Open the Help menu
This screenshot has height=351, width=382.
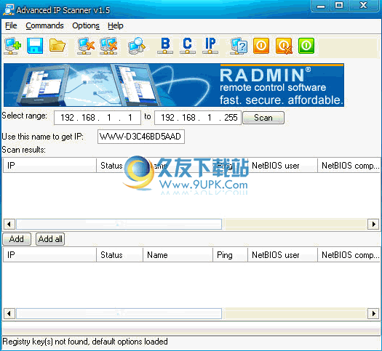click(x=116, y=25)
